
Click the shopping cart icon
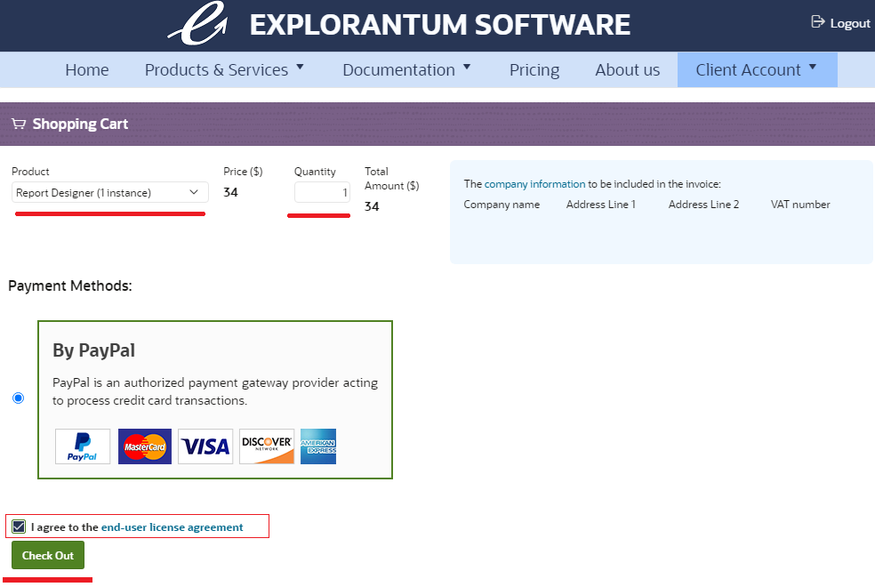click(x=19, y=125)
